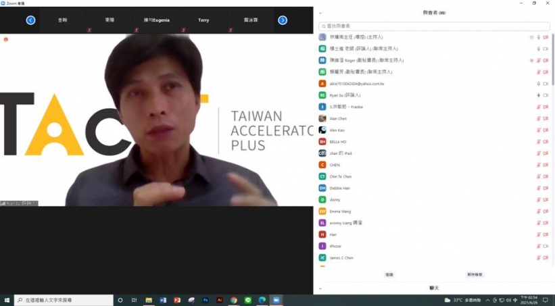555x306 pixels.
Task: Show previous participants with the left arrow
Action: click(30, 20)
